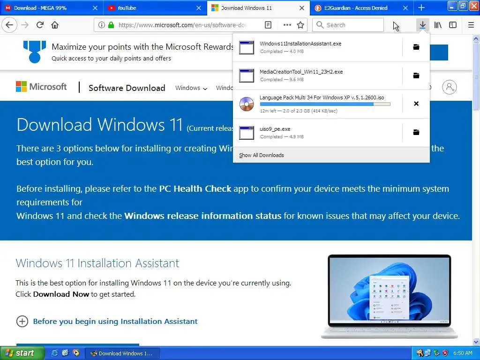
Task: Open folder for MediaCreationTool_Win11_23H2.exe
Action: coord(416,75)
